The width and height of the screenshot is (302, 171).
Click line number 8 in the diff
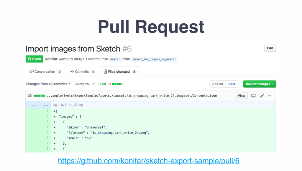pos(47,149)
